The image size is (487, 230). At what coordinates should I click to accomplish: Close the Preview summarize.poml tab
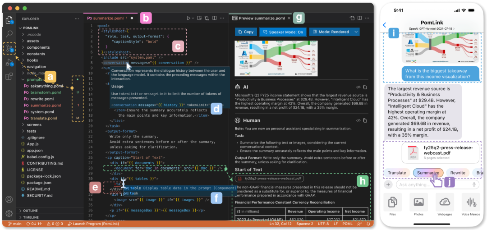click(289, 18)
